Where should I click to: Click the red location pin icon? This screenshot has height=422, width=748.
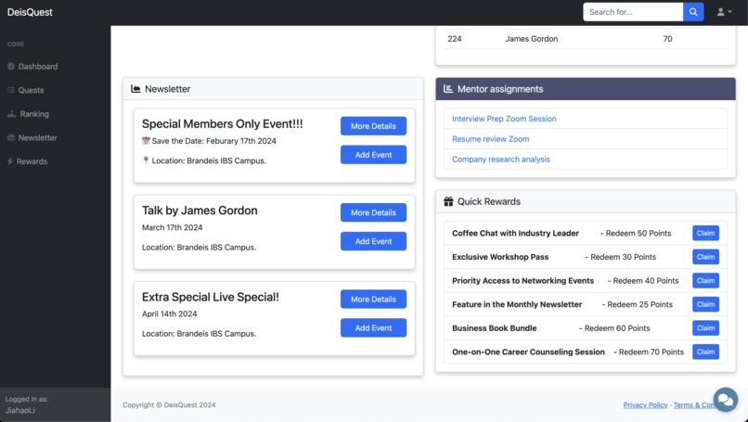pos(146,160)
